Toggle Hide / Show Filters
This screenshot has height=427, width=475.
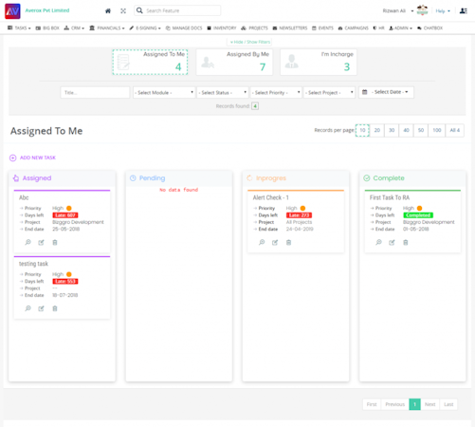point(250,42)
